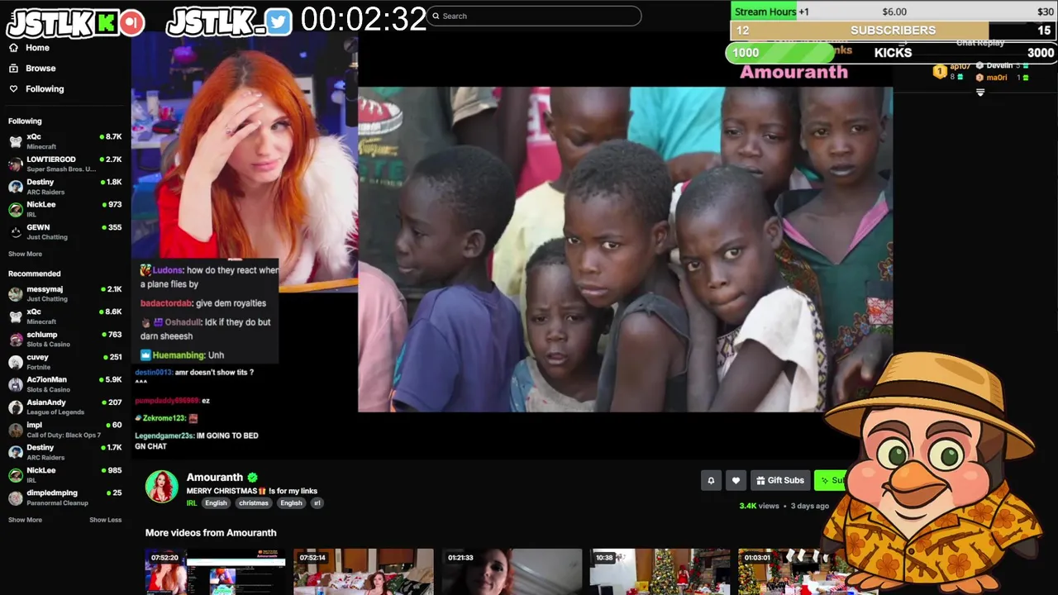Click the 'Recommended' sidebar heading
Screen dimensions: 1058x595
[34, 274]
